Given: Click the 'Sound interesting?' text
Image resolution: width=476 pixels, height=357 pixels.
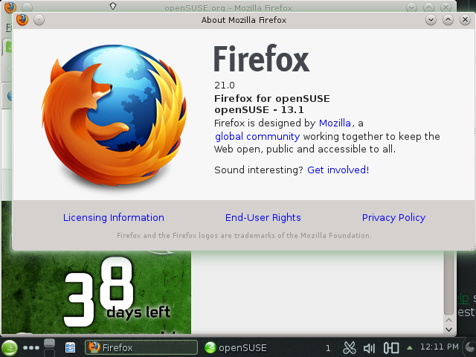Looking at the screenshot, I should coord(259,170).
